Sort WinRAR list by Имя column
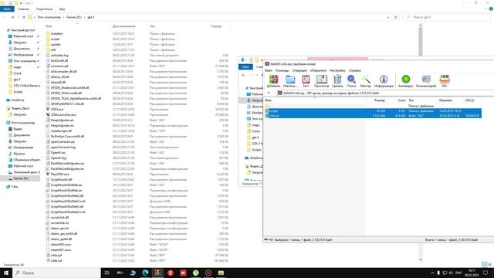The height and width of the screenshot is (278, 494). point(268,100)
